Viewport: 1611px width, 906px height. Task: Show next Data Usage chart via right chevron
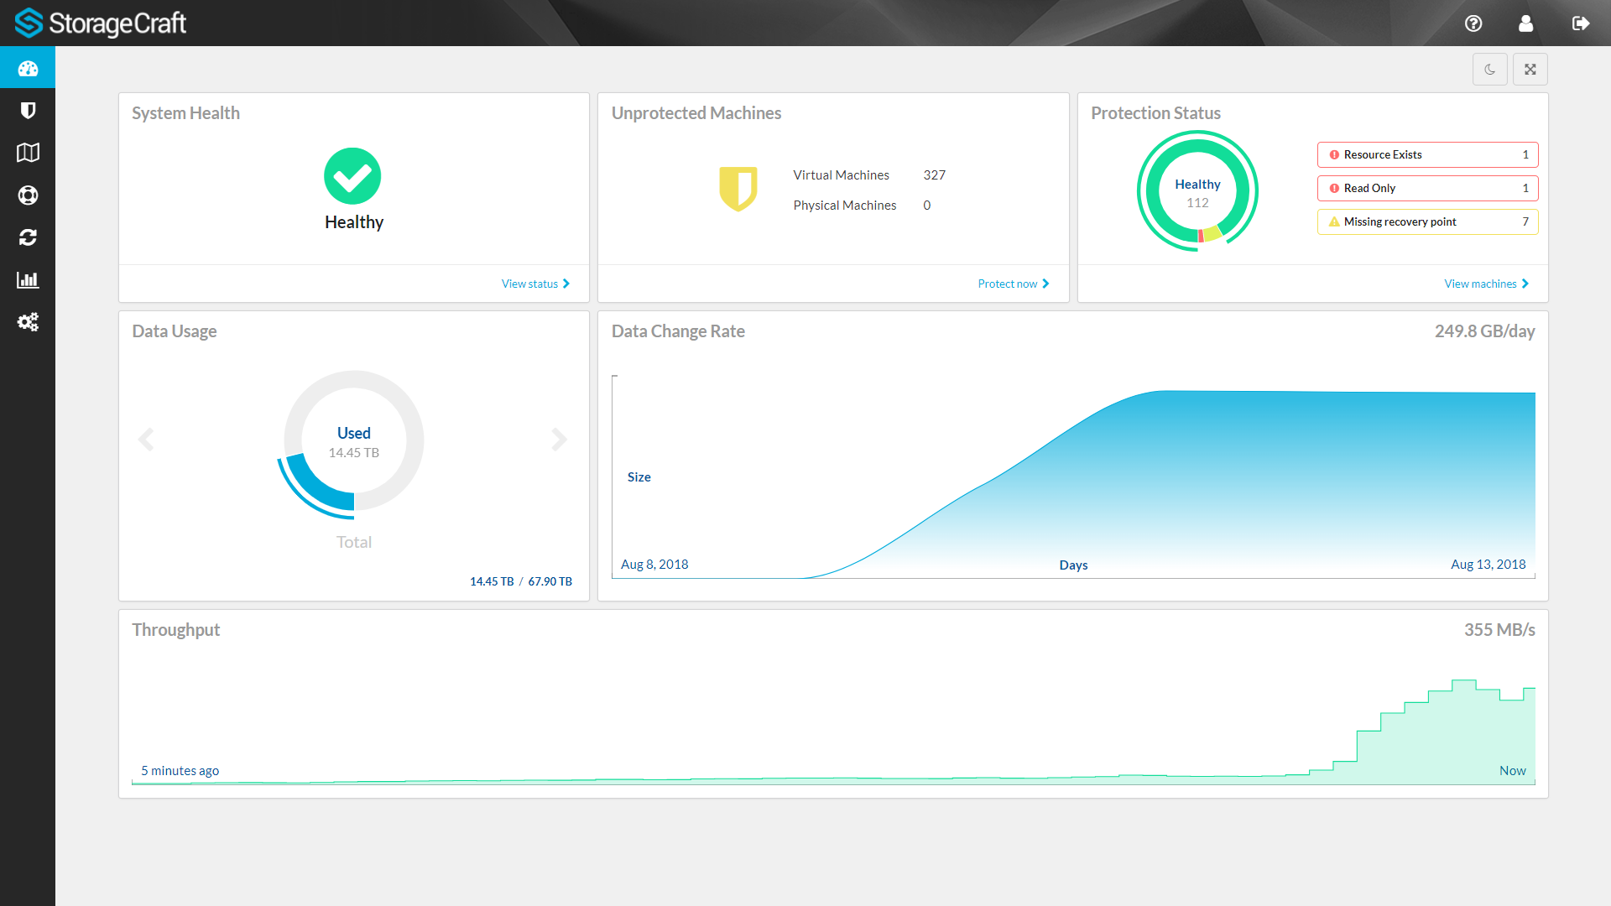pyautogui.click(x=559, y=439)
